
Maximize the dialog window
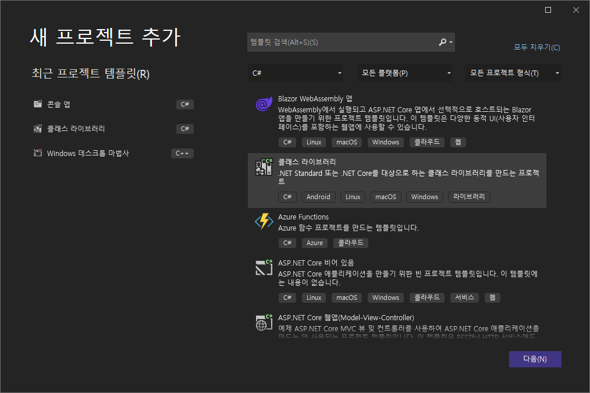coord(548,10)
